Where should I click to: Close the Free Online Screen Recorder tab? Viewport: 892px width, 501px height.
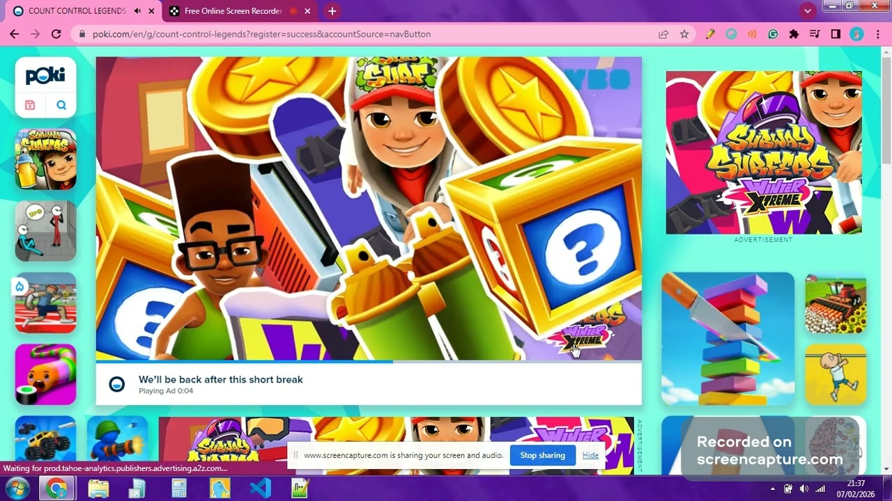(x=307, y=11)
